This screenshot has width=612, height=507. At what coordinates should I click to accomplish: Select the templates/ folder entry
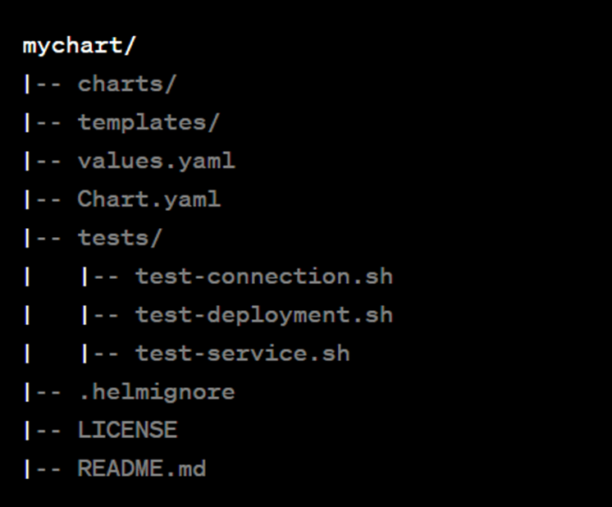(148, 122)
